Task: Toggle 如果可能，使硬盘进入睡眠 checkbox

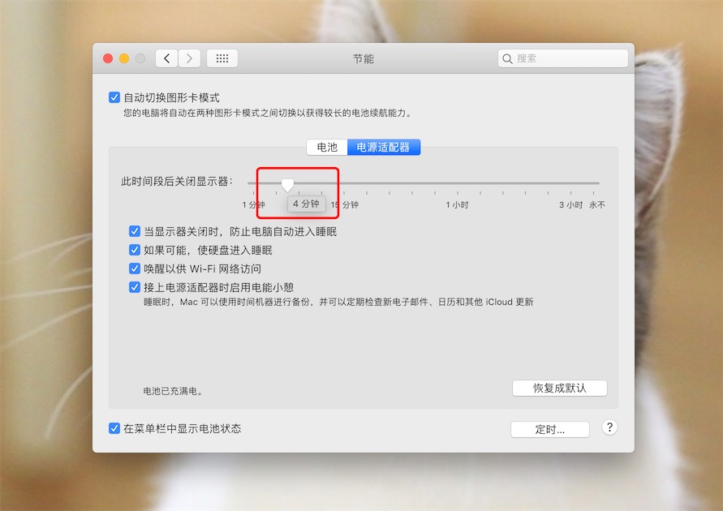Action: [x=135, y=250]
